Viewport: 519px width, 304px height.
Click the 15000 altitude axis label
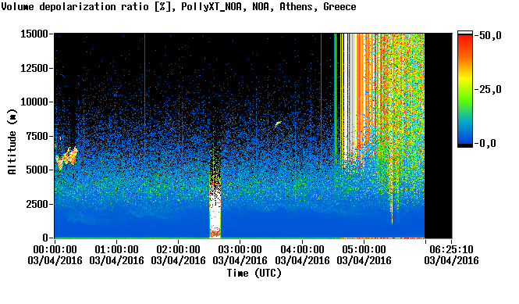(34, 34)
